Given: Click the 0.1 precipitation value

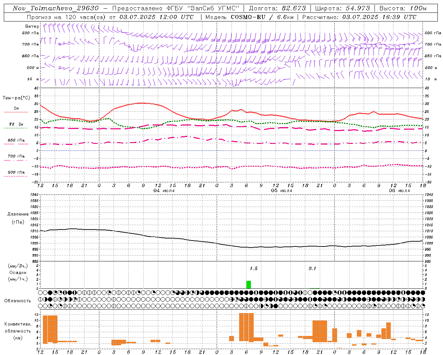Looking at the screenshot, I should 313,268.
